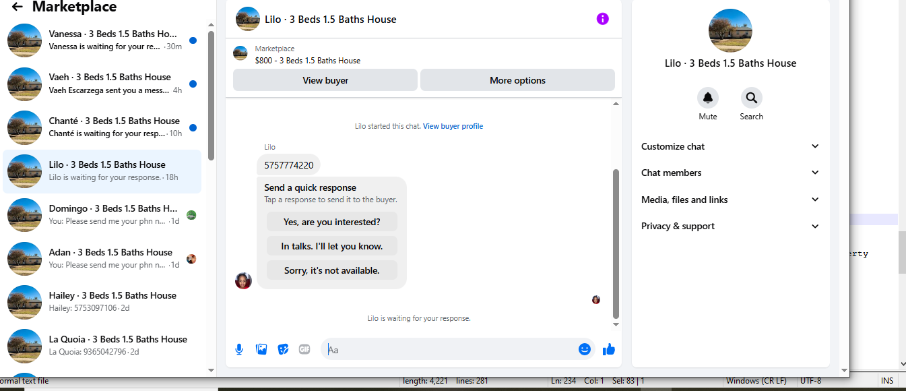906x391 pixels.
Task: Send 'Sorry, it's not available.' response
Action: (332, 270)
